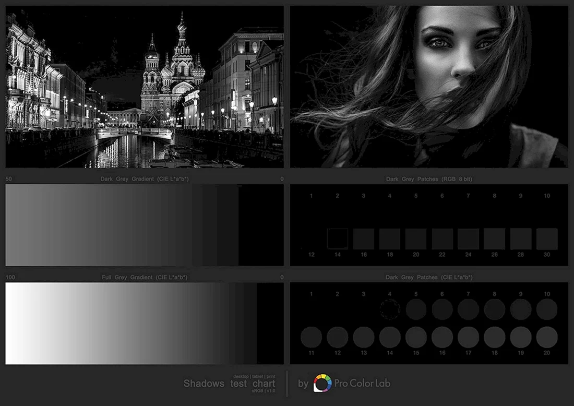Click the woman portrait photo
The image size is (574, 406).
click(x=429, y=87)
